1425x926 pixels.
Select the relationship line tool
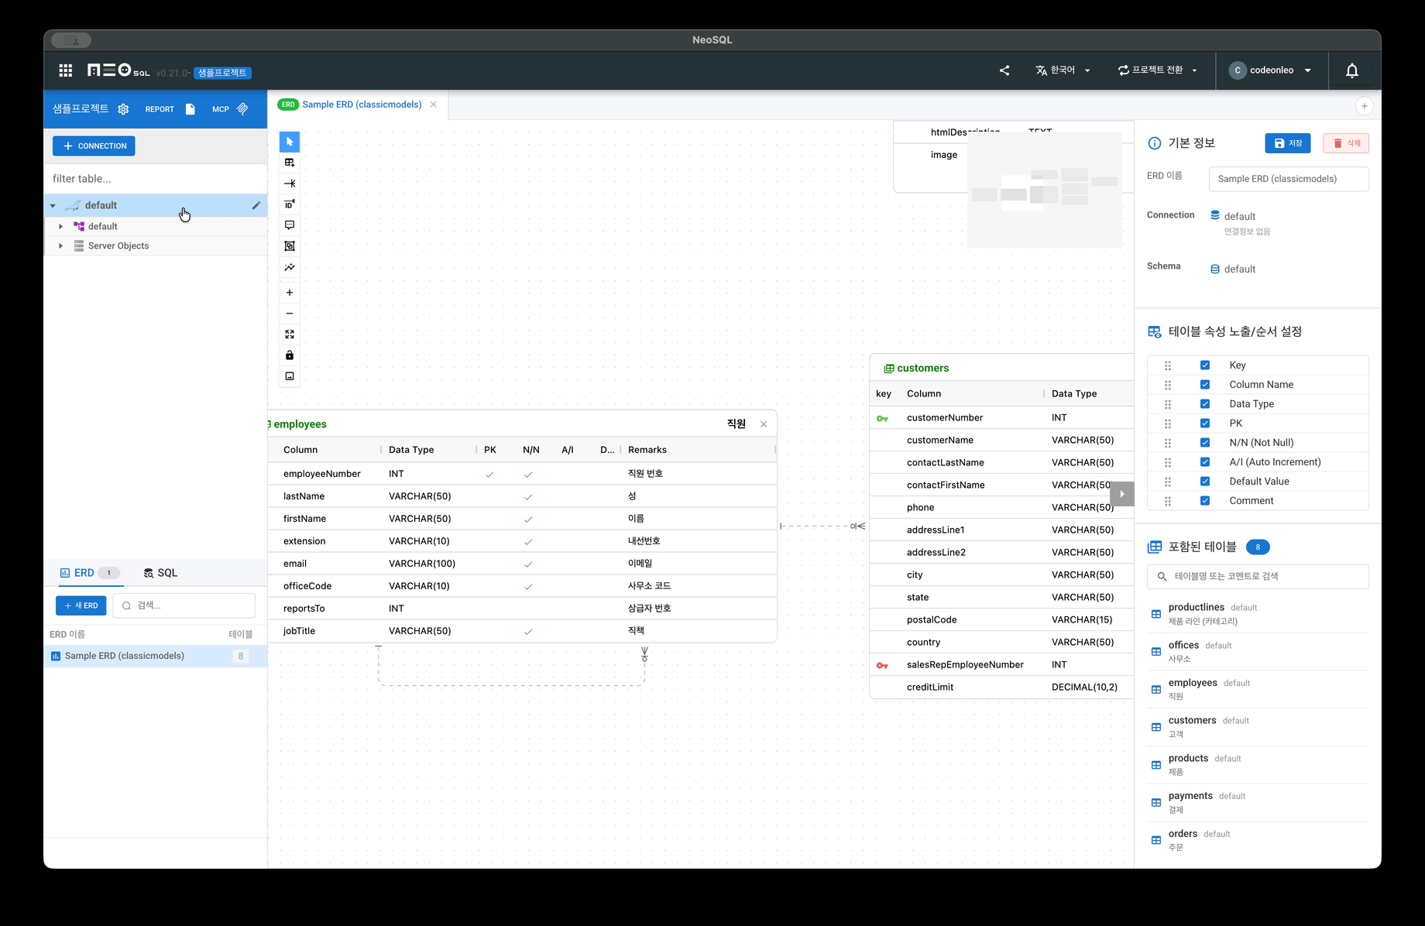point(290,183)
